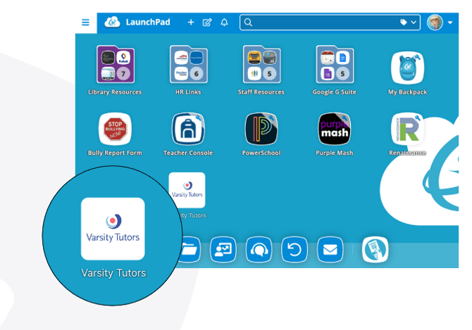Open the hamburger menu

point(85,23)
